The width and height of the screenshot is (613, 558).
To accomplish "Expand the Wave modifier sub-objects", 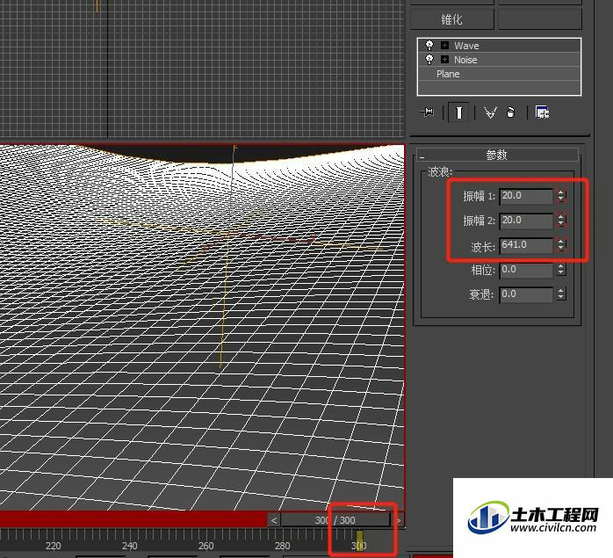I will tap(444, 46).
